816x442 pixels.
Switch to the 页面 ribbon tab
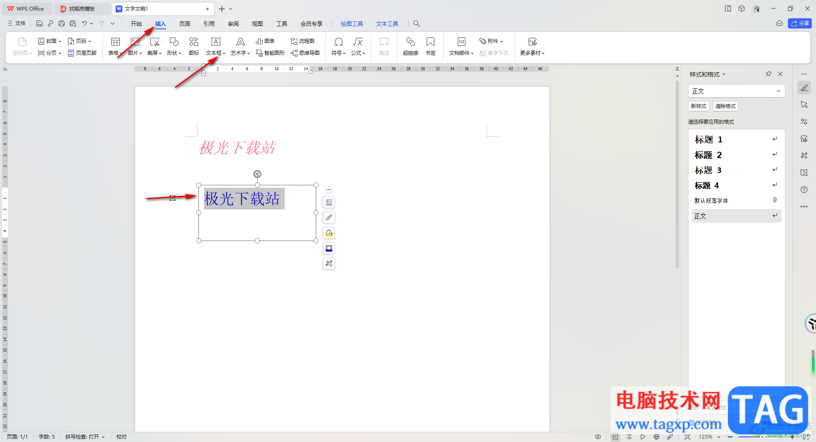185,24
